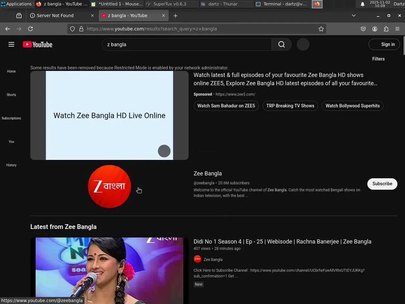Click the small Zee Bangla uploader avatar
The width and height of the screenshot is (405, 304).
pyautogui.click(x=197, y=259)
